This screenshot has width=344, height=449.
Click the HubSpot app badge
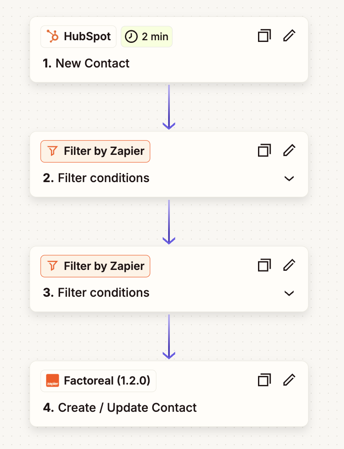pyautogui.click(x=79, y=37)
